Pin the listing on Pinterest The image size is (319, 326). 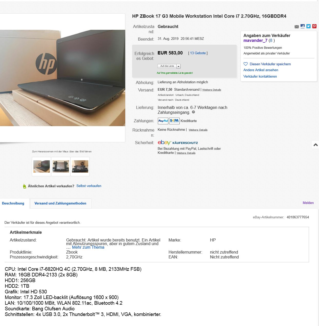tap(314, 26)
